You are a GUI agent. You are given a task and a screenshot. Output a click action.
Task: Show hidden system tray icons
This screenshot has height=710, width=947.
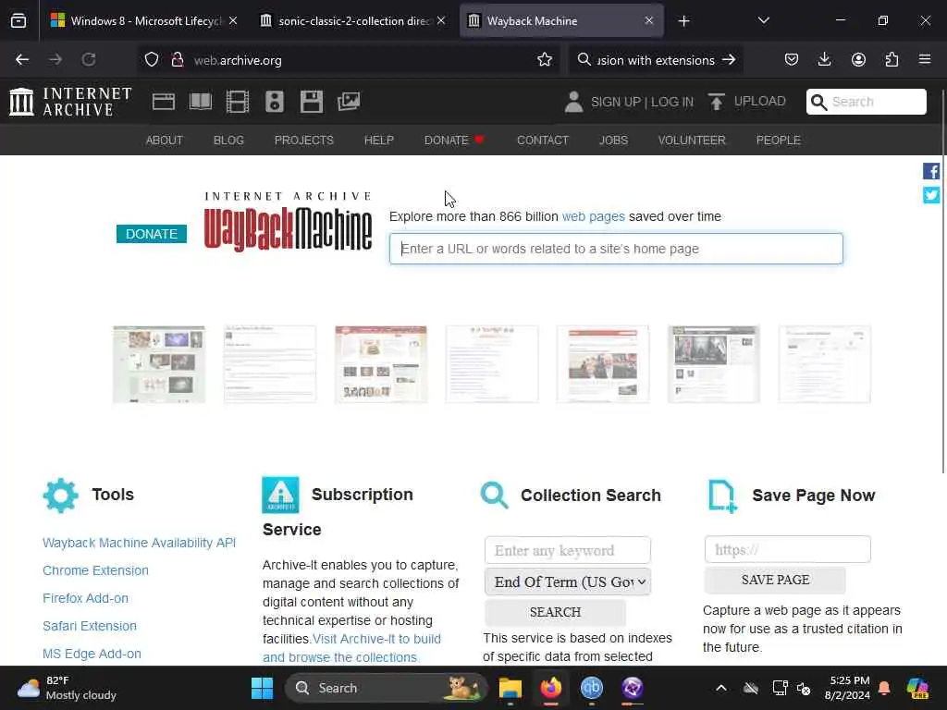click(721, 688)
